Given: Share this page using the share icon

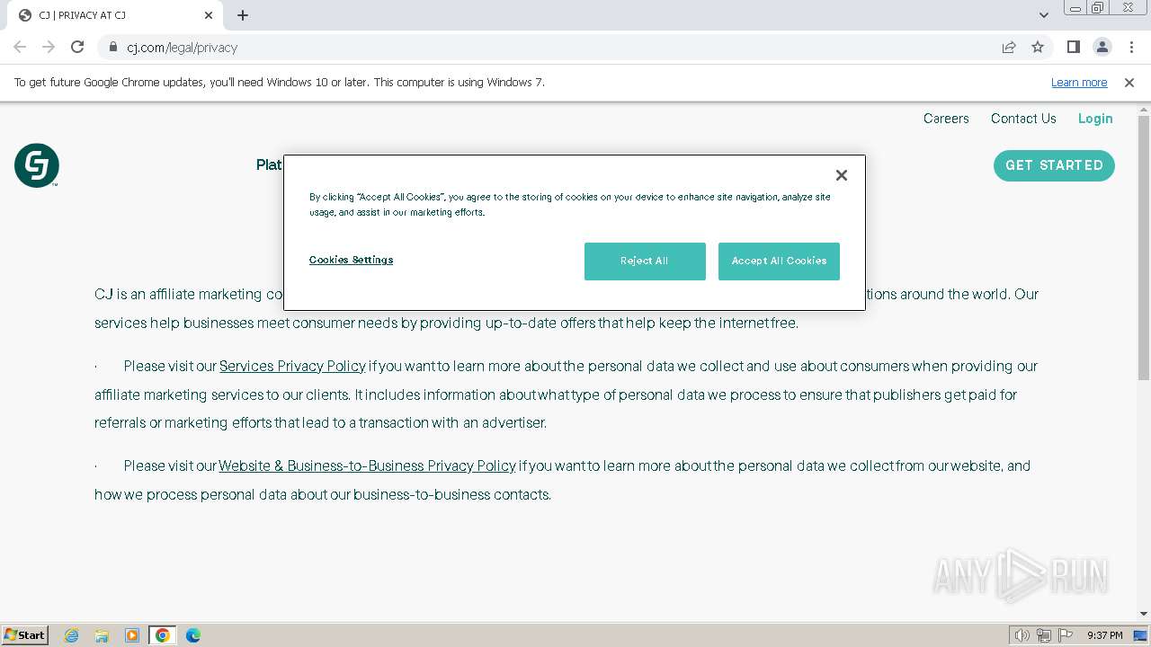Looking at the screenshot, I should click(x=1009, y=47).
